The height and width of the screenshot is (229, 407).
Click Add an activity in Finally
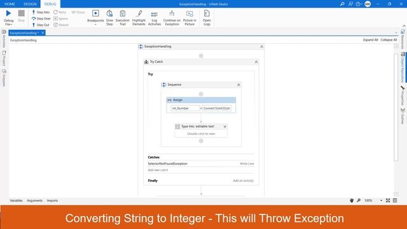(x=243, y=181)
